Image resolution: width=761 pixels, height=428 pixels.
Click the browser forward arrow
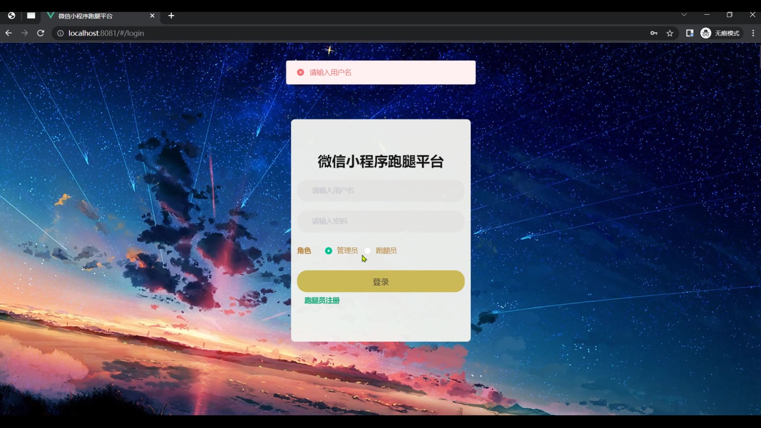tap(25, 33)
